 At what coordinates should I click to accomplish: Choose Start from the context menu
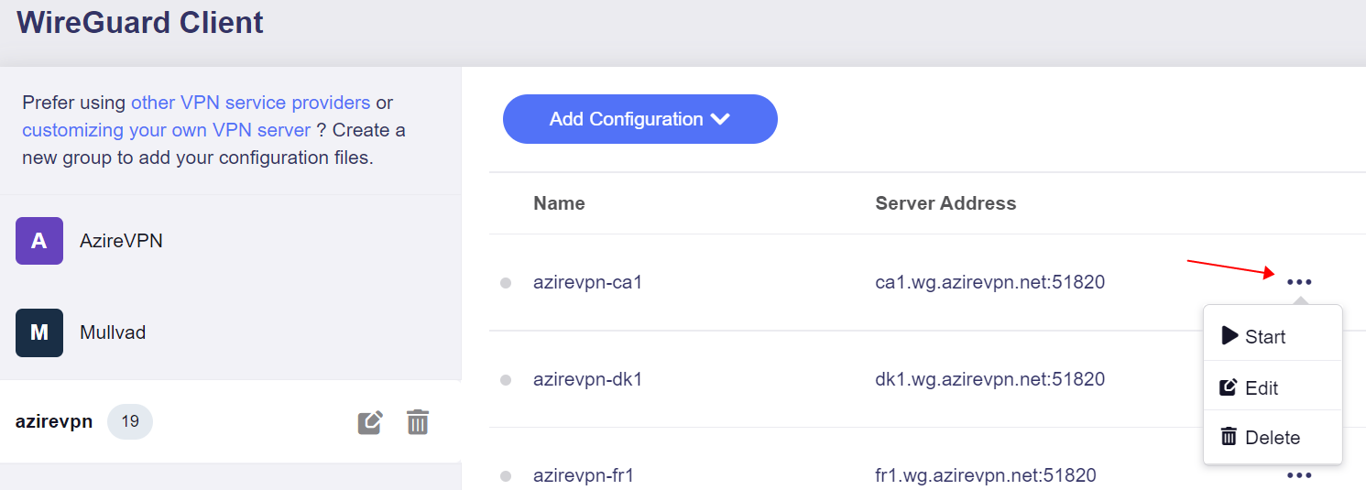pyautogui.click(x=1273, y=336)
